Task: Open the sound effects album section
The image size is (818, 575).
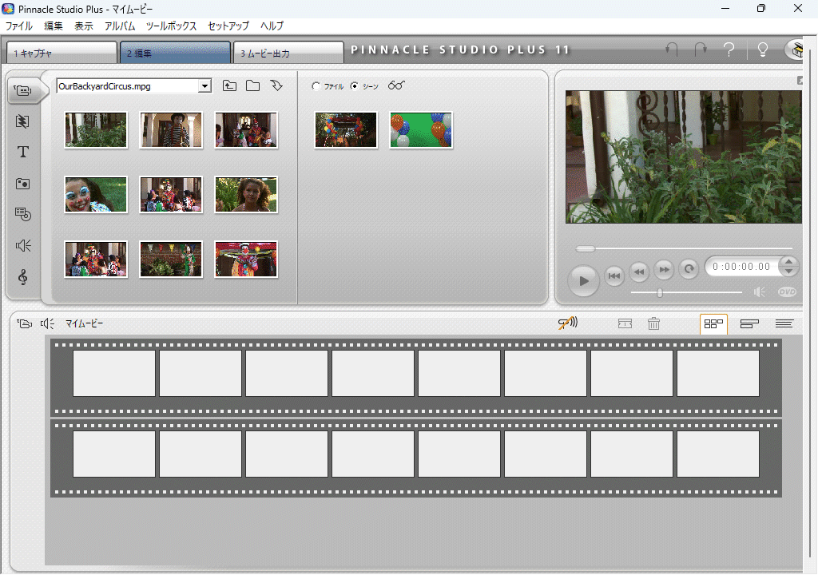Action: pos(23,246)
